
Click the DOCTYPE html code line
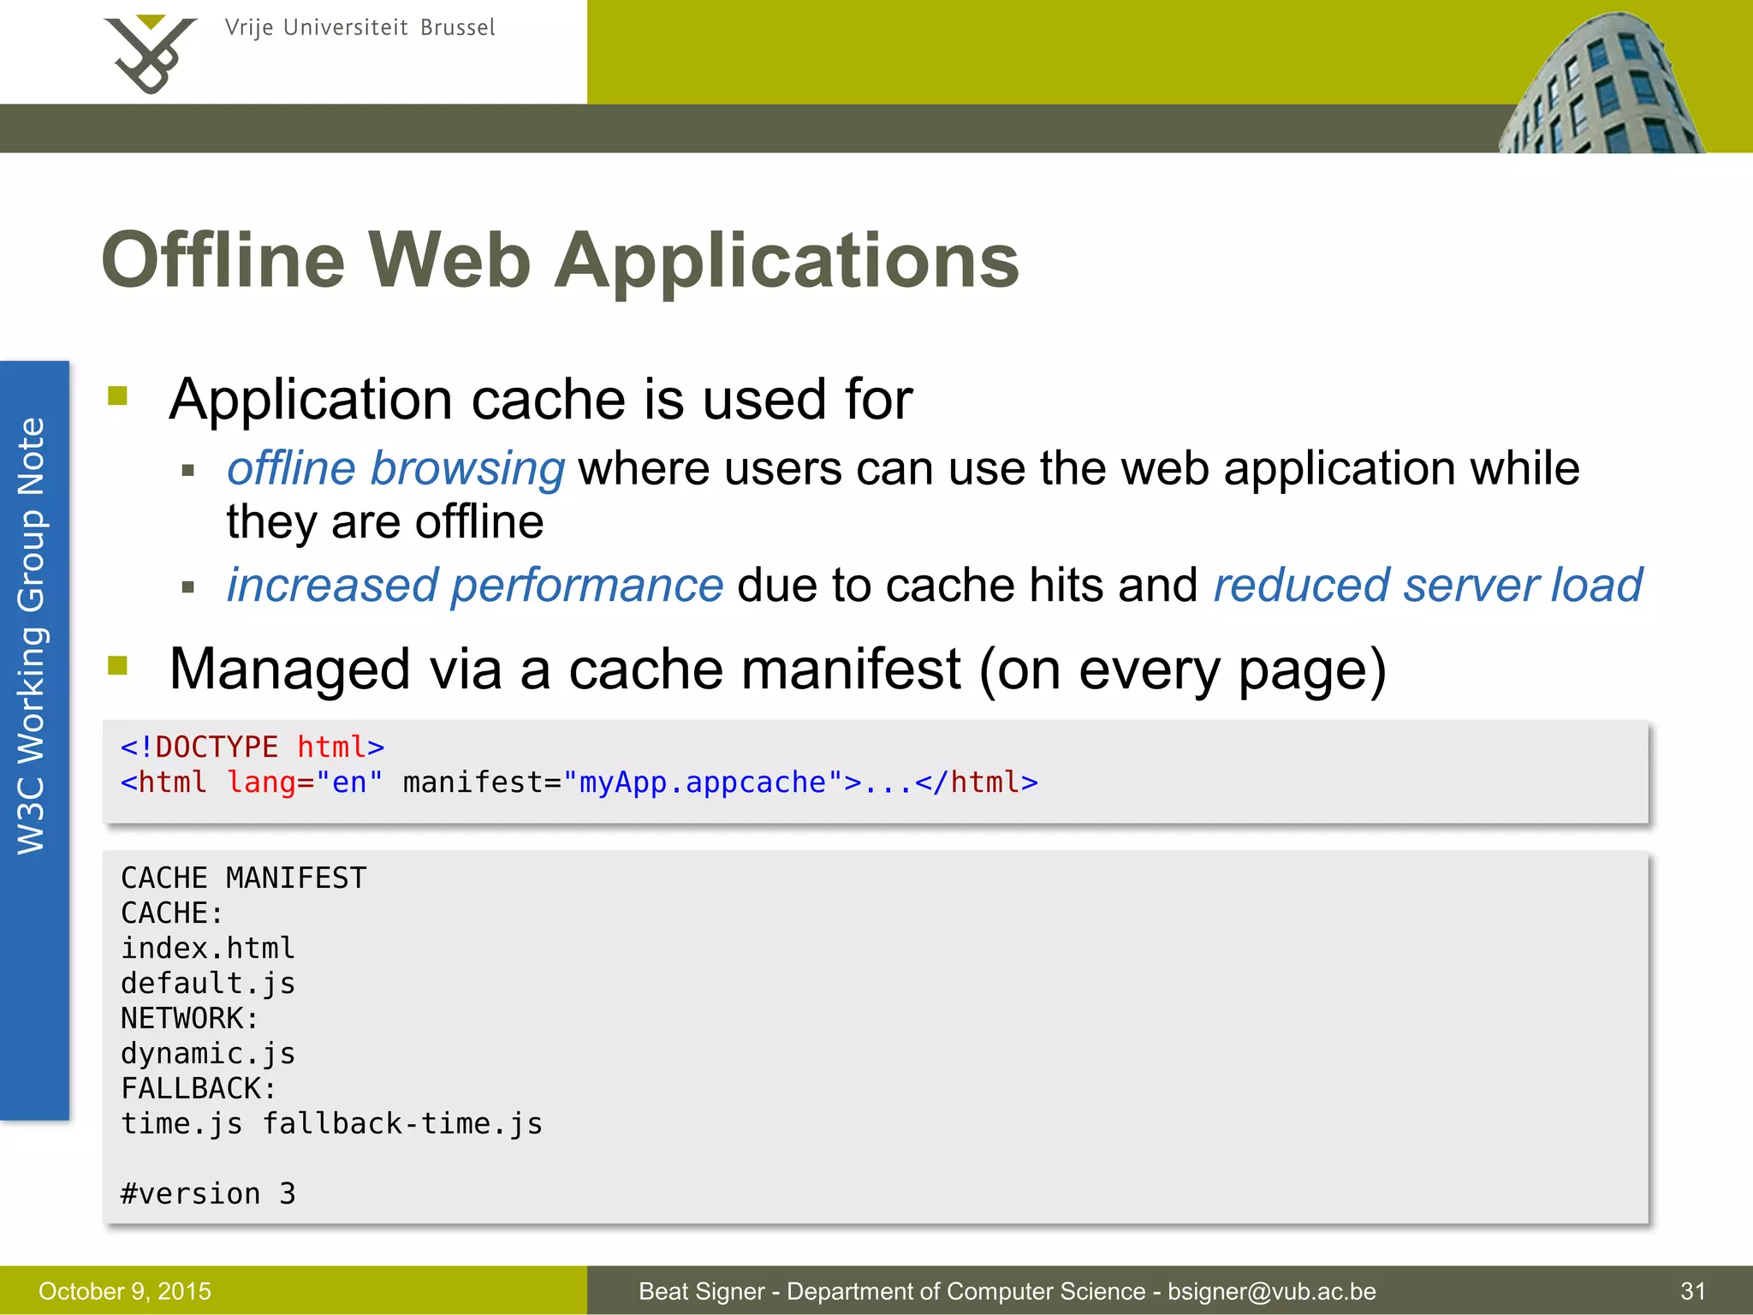(x=253, y=747)
